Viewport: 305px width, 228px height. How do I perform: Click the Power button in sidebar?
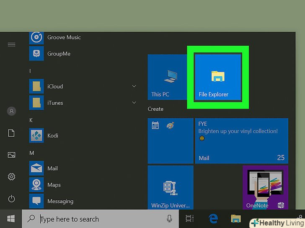coord(12,199)
